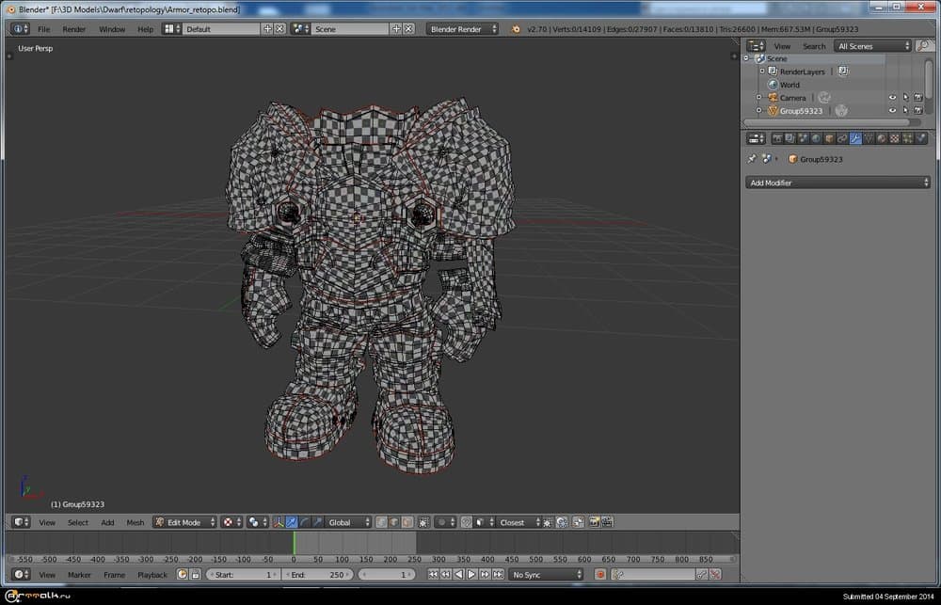
Task: Open the Modifiers wrench tab
Action: point(855,138)
